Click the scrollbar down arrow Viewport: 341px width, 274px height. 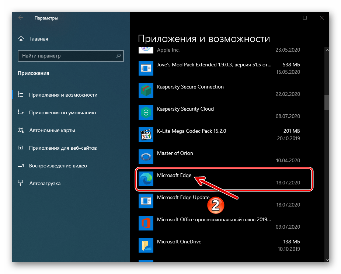pyautogui.click(x=327, y=260)
